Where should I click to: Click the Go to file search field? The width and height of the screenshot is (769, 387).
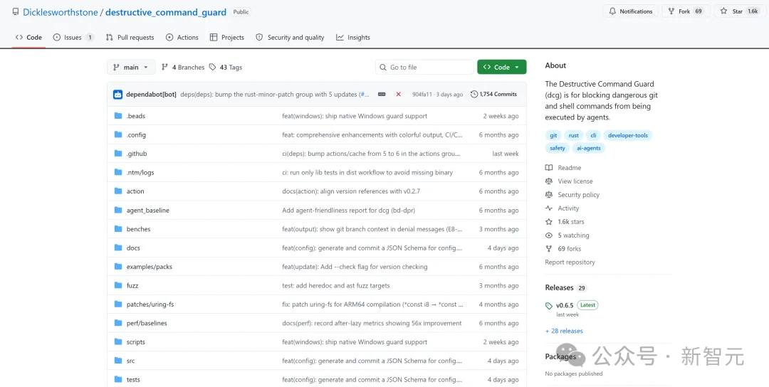(x=424, y=67)
